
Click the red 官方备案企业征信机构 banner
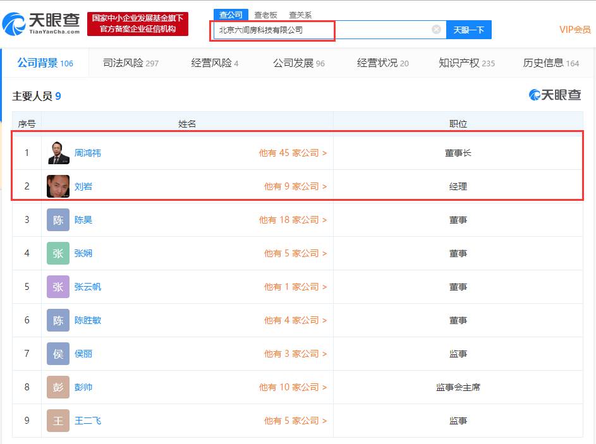click(138, 23)
